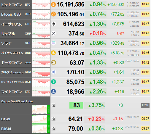Open the BitVol chart thumbnail

coord(41,119)
